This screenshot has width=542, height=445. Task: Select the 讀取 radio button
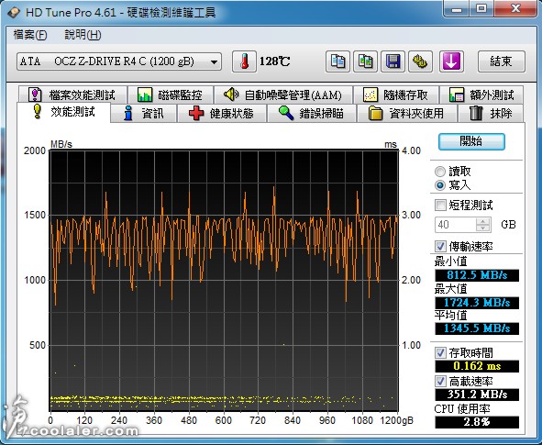[440, 172]
